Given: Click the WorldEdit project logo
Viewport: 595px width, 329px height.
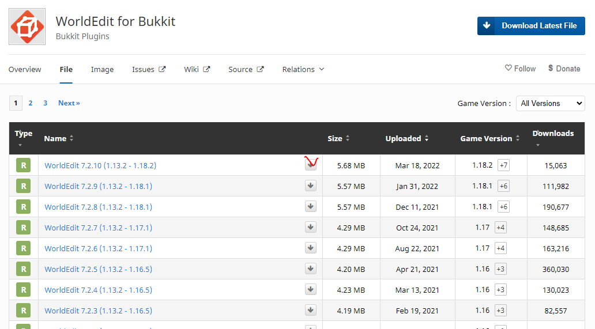Looking at the screenshot, I should 27,27.
